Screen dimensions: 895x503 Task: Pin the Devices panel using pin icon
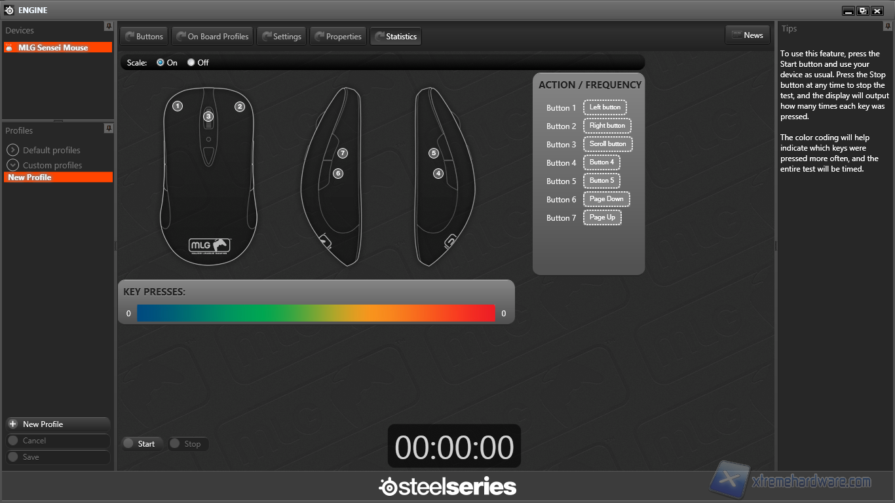pos(108,26)
